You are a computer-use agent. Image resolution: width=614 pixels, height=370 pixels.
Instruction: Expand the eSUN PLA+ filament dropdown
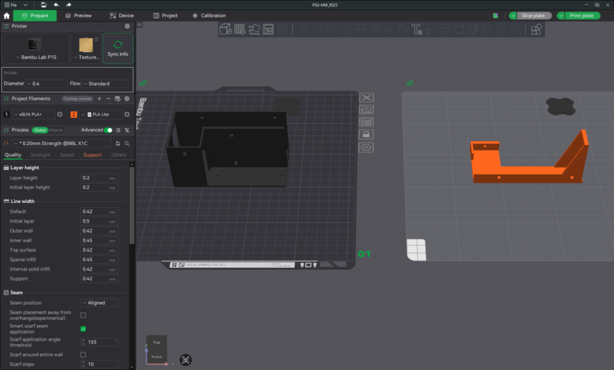[34, 114]
